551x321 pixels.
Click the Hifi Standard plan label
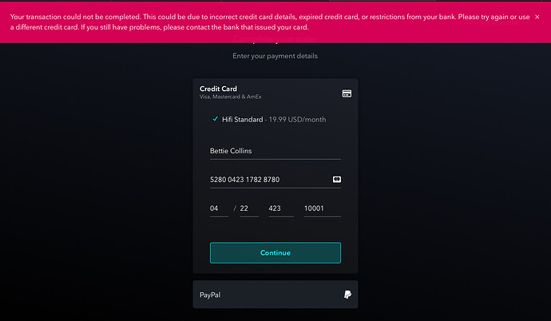tap(242, 120)
